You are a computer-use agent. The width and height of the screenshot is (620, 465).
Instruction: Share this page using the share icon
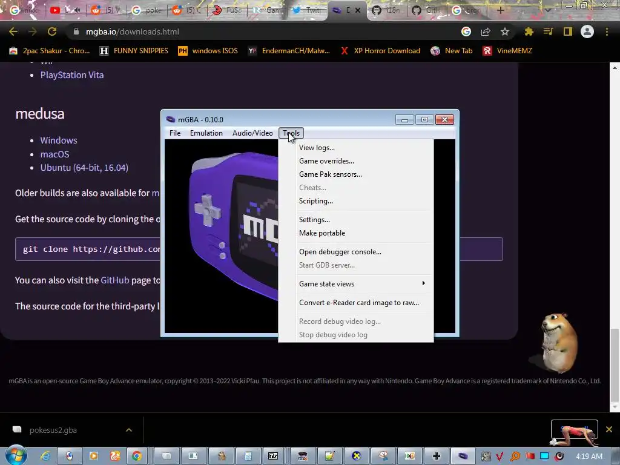[x=486, y=31]
